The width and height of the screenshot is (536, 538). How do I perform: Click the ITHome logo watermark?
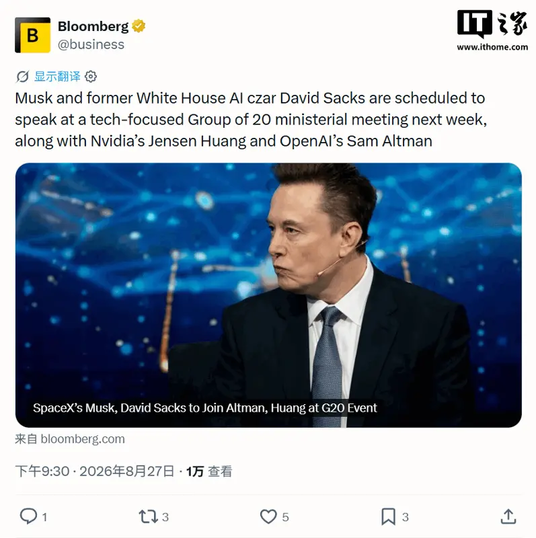[x=492, y=24]
